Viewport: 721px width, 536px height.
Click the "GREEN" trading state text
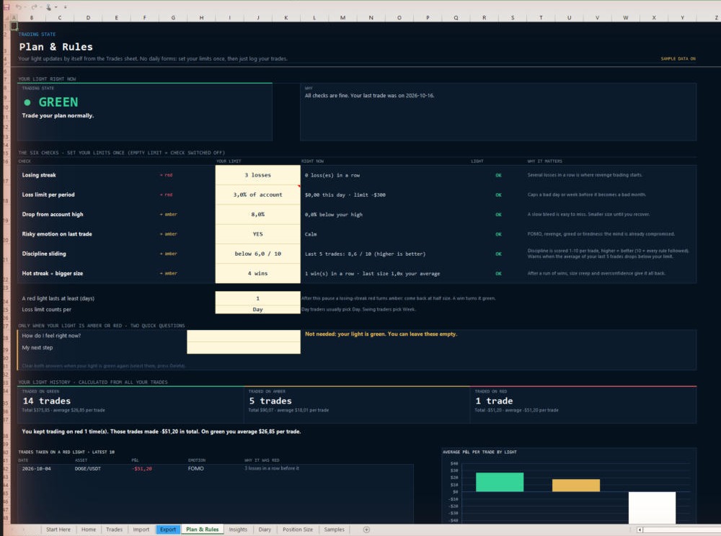coord(58,102)
